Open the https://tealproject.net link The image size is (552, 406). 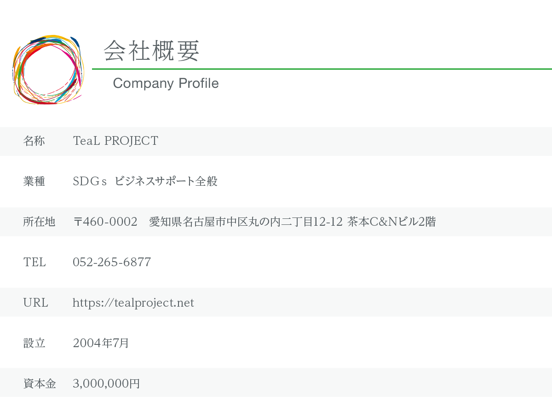[x=133, y=303]
